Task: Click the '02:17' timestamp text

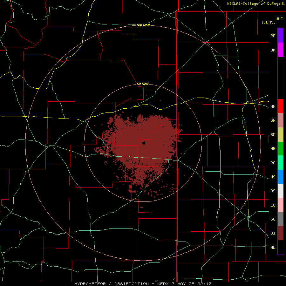Action: coord(204,284)
